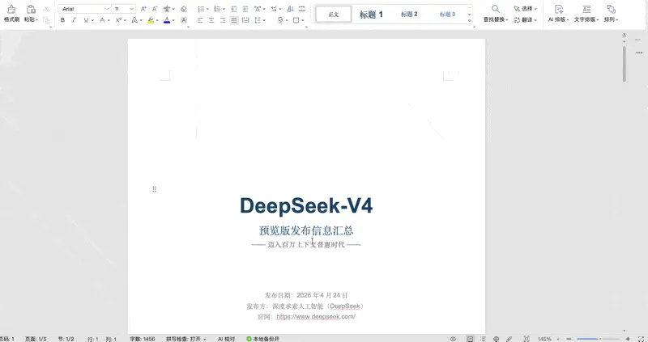
Task: Apply the yellow text highlight color
Action: point(151,19)
